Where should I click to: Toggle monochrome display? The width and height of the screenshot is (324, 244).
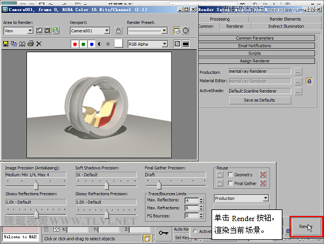108,44
